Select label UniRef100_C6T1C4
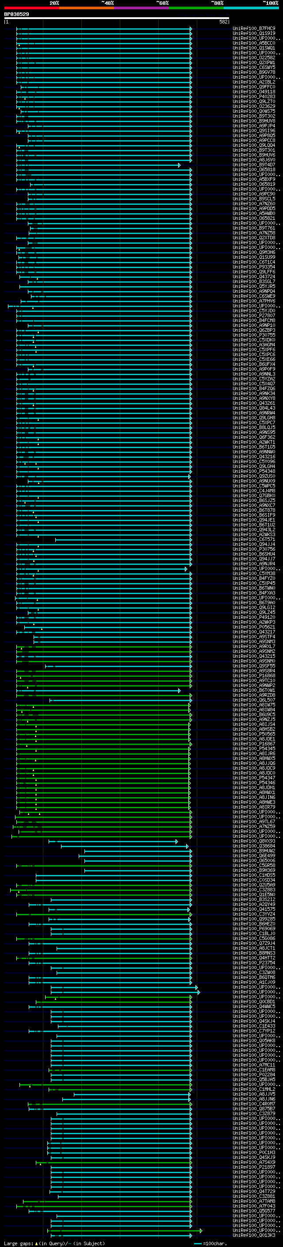 pos(254,262)
